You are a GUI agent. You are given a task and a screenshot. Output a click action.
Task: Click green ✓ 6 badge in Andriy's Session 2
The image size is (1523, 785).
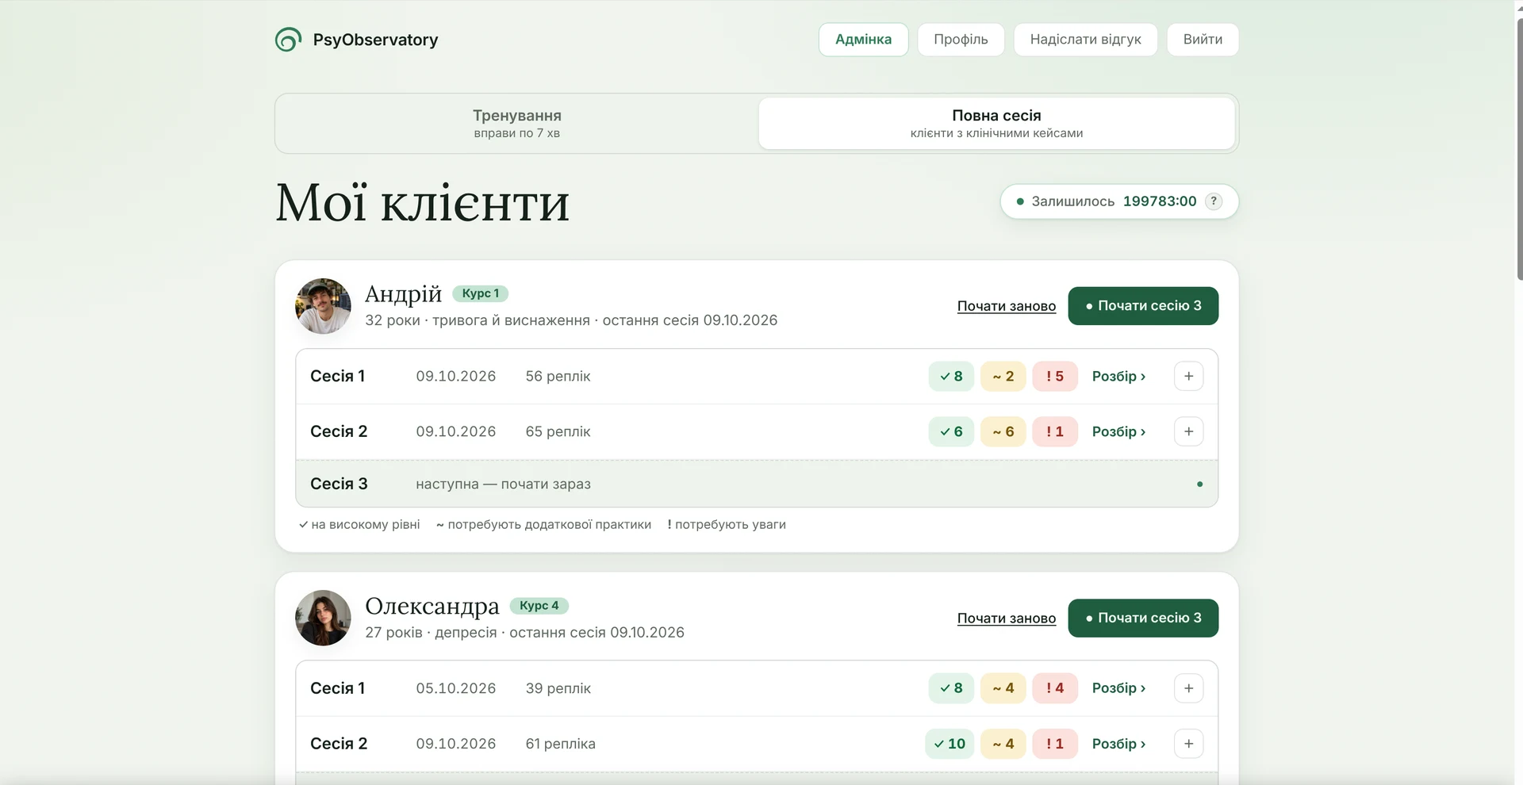[x=951, y=432]
